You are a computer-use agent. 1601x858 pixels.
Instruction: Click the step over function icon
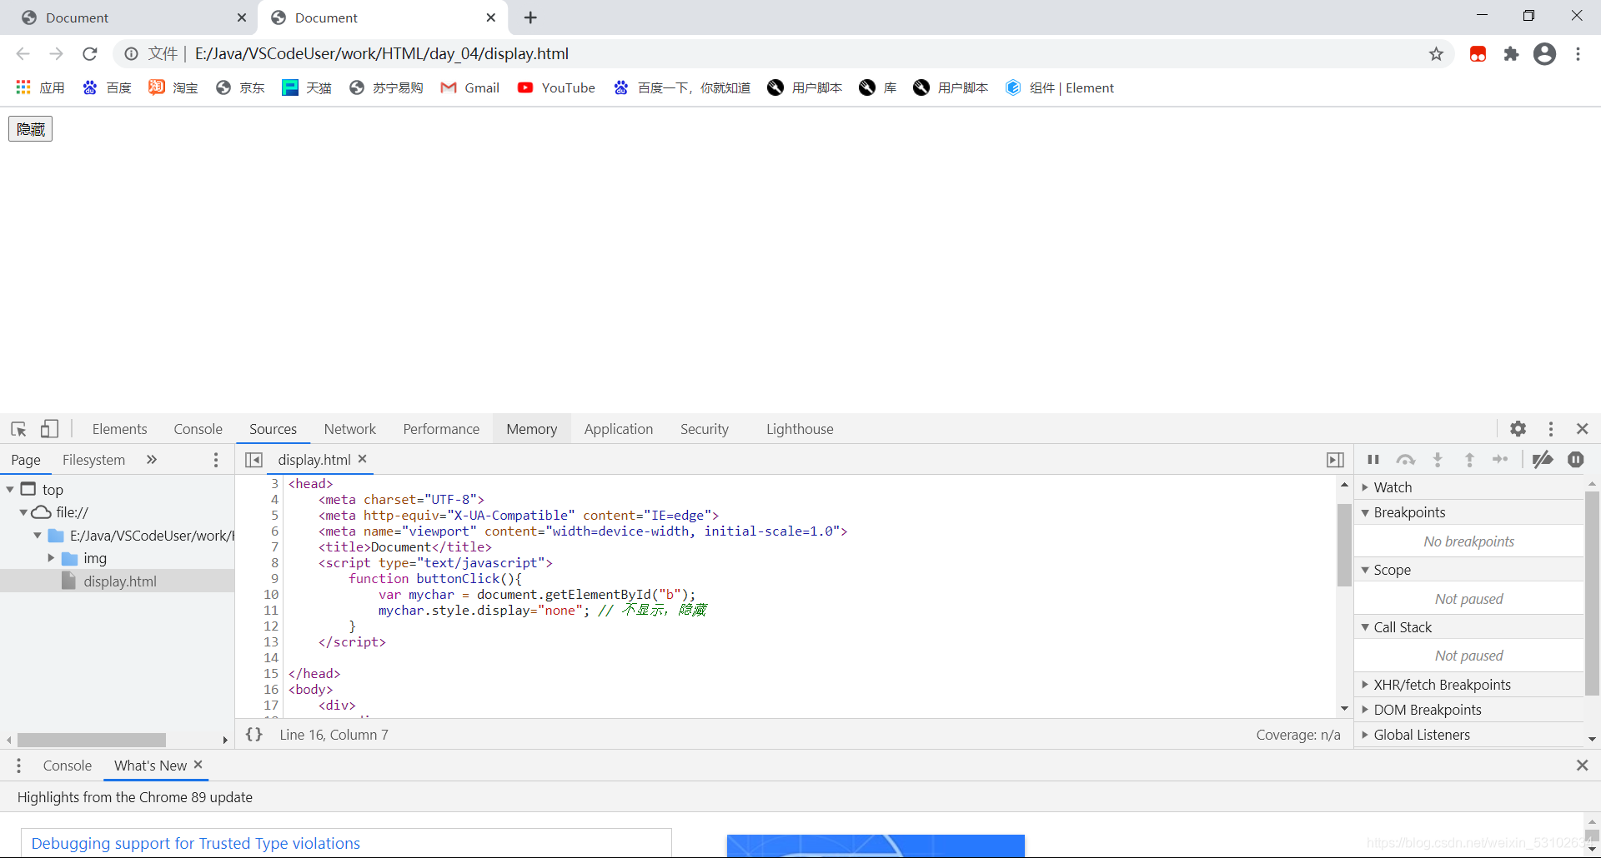click(x=1406, y=460)
